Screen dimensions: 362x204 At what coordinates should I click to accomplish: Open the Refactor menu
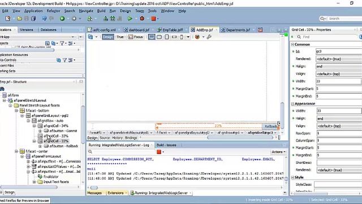(x=53, y=11)
